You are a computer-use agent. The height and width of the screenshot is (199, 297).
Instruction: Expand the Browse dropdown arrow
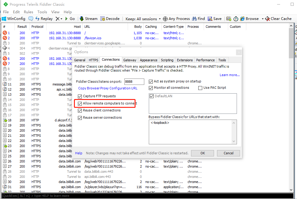[263, 19]
